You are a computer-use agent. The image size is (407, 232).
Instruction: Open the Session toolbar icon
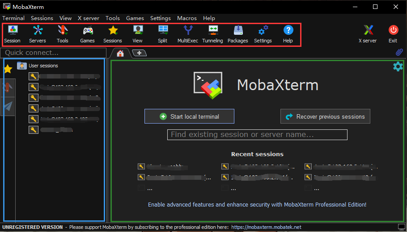(x=12, y=34)
